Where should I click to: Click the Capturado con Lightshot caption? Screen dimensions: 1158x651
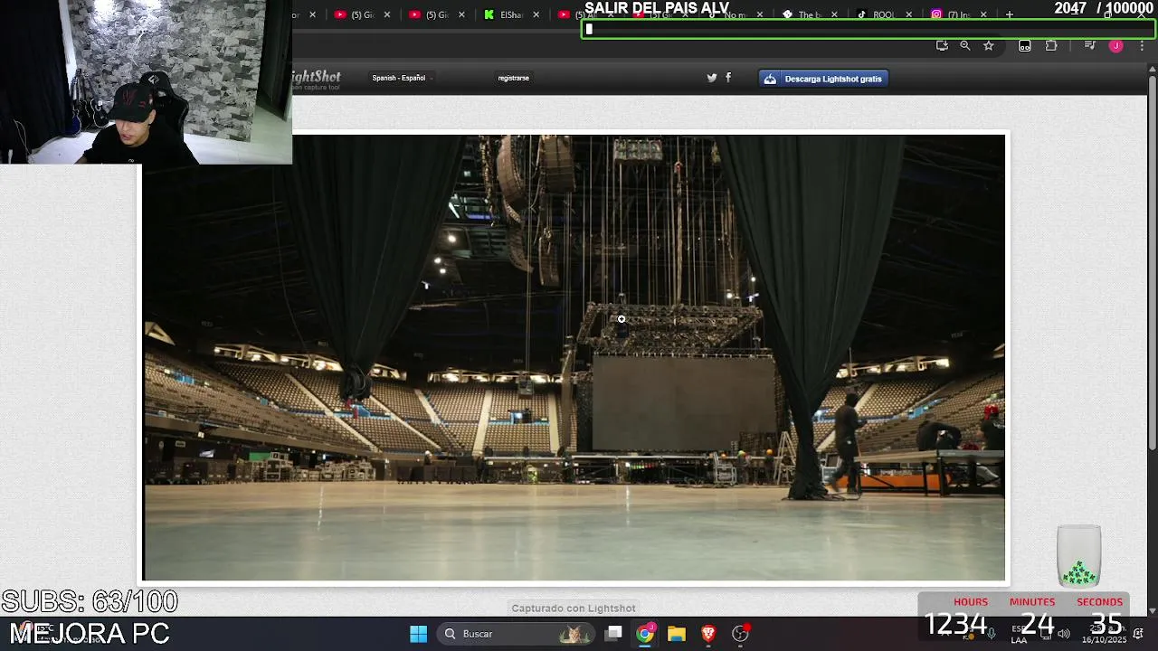click(x=574, y=609)
